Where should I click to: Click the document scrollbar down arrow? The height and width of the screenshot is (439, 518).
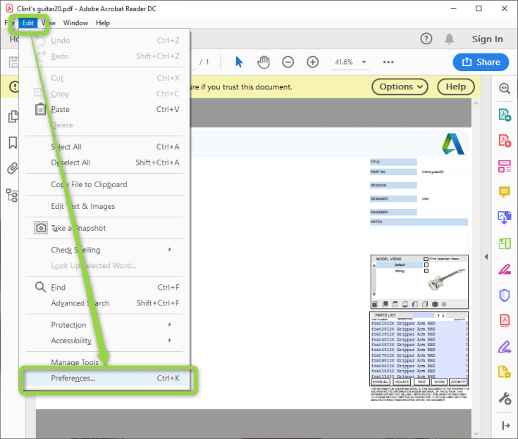(476, 433)
